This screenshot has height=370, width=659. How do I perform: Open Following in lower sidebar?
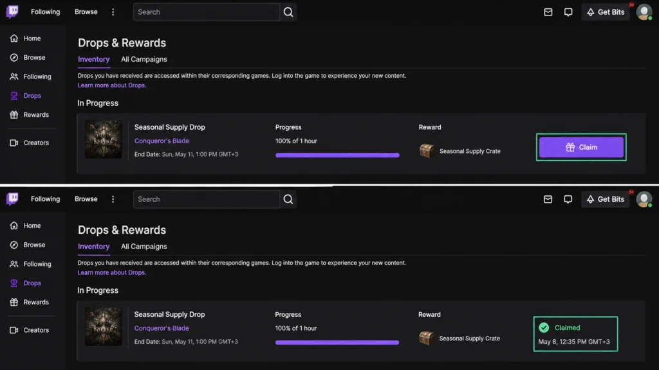tap(31, 264)
